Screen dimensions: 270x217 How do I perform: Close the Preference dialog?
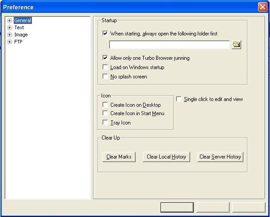pyautogui.click(x=262, y=7)
